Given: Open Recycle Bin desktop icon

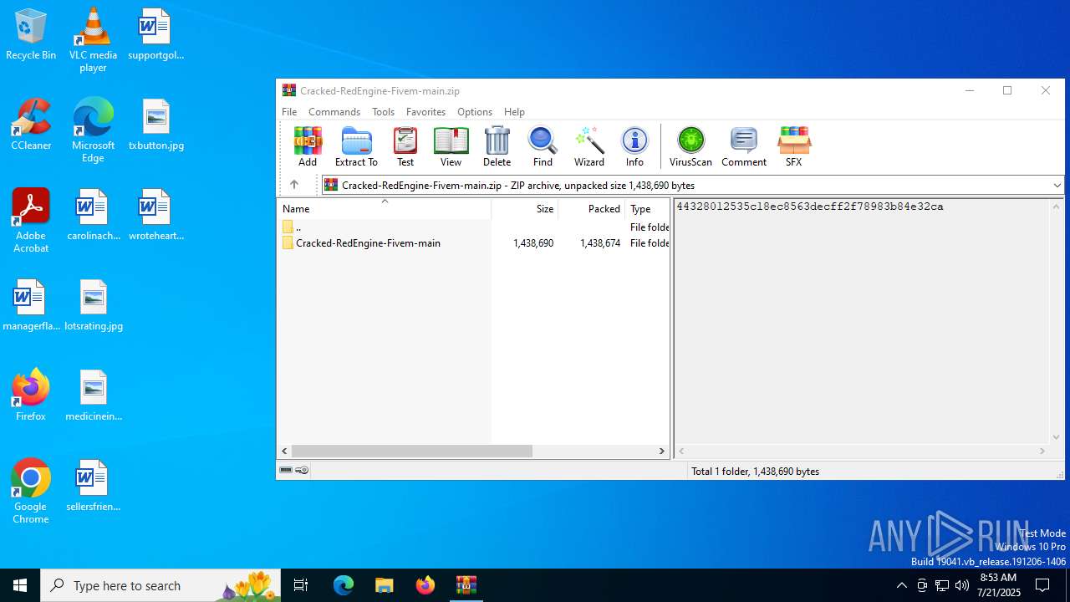Looking at the screenshot, I should coord(31,35).
